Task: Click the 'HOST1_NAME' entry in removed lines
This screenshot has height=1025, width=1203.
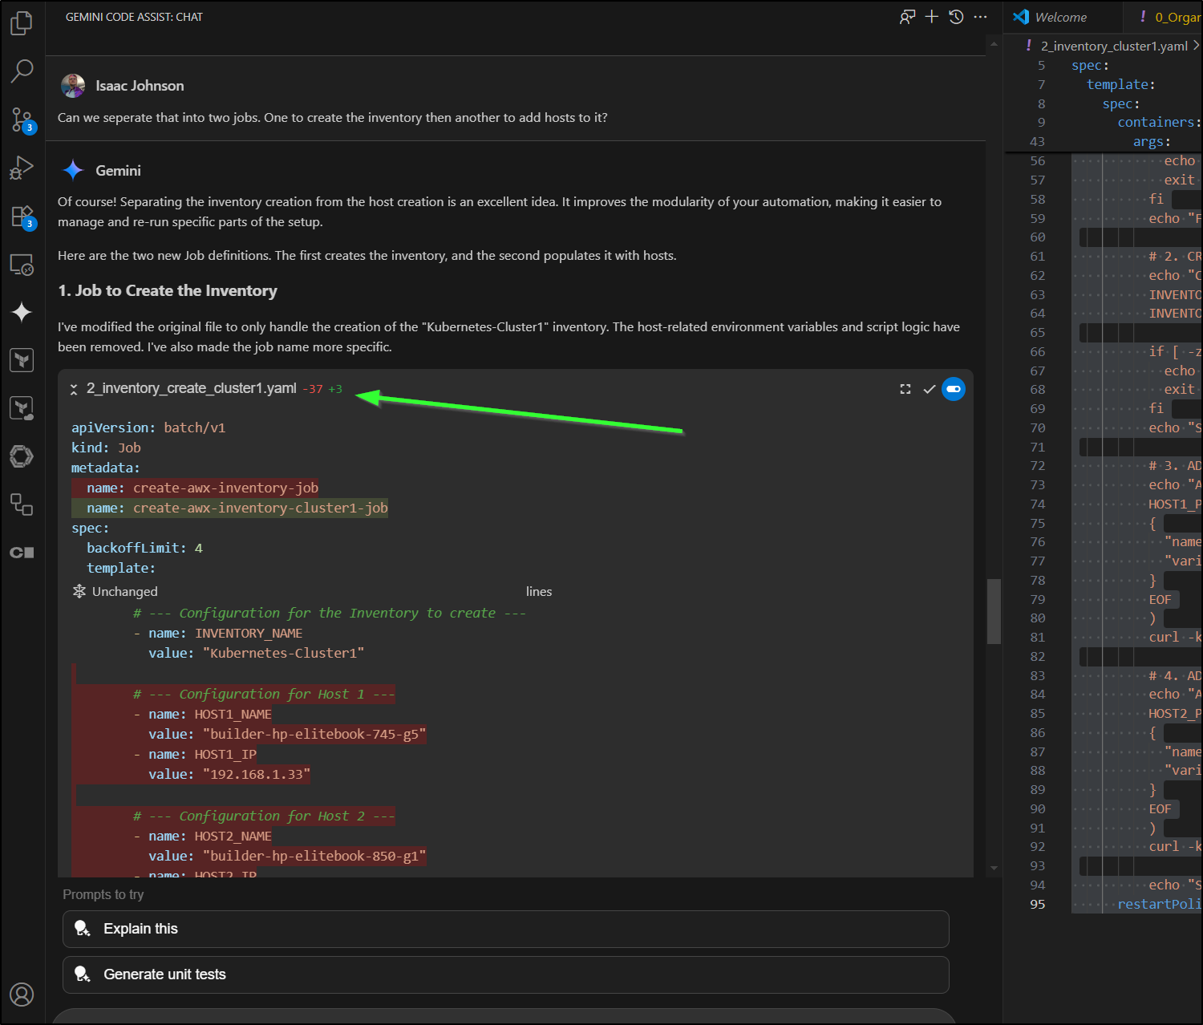Action: coord(233,714)
